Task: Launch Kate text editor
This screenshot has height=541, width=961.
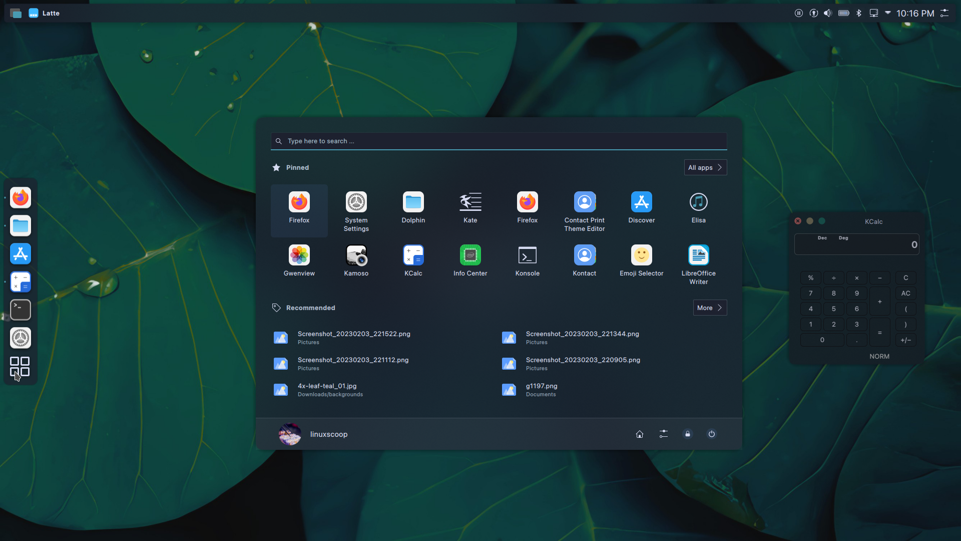Action: coord(470,211)
